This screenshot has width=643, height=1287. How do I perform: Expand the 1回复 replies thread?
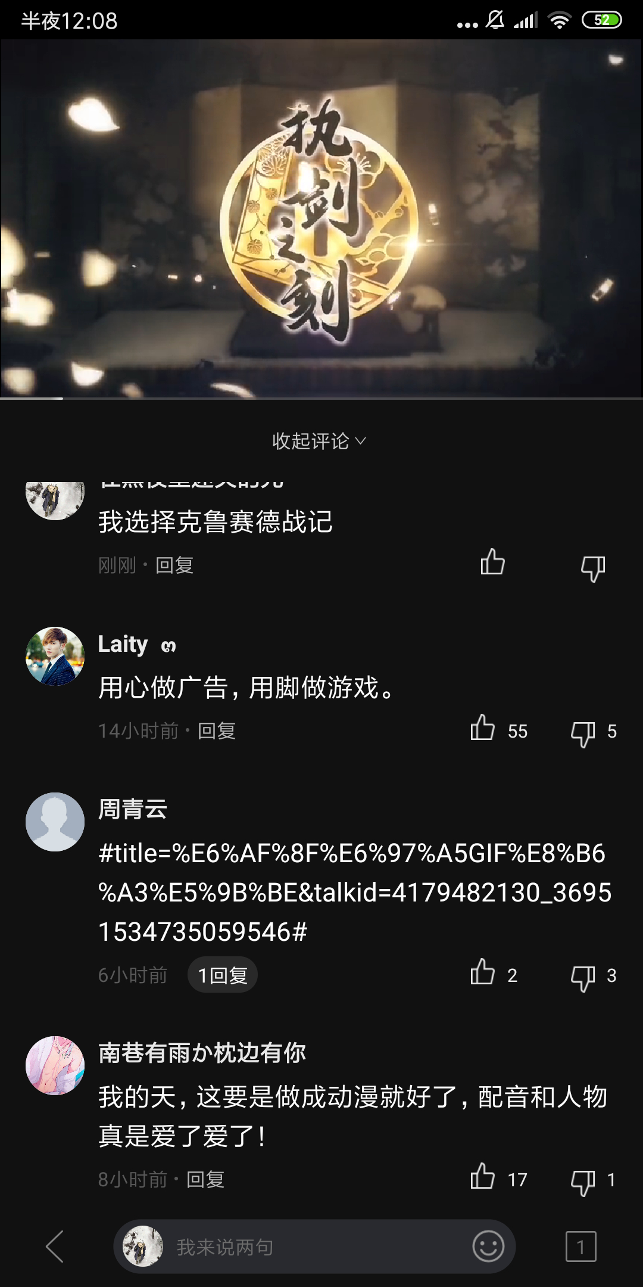223,975
